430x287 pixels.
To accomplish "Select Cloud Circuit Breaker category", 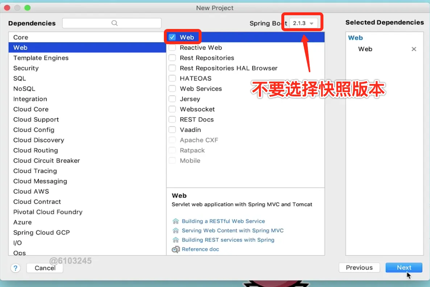I will click(x=87, y=161).
